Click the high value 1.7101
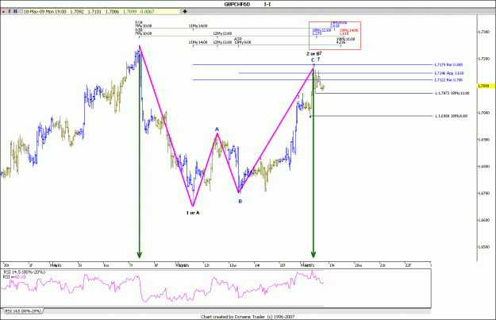Viewport: 496px width, 320px height. pyautogui.click(x=94, y=12)
